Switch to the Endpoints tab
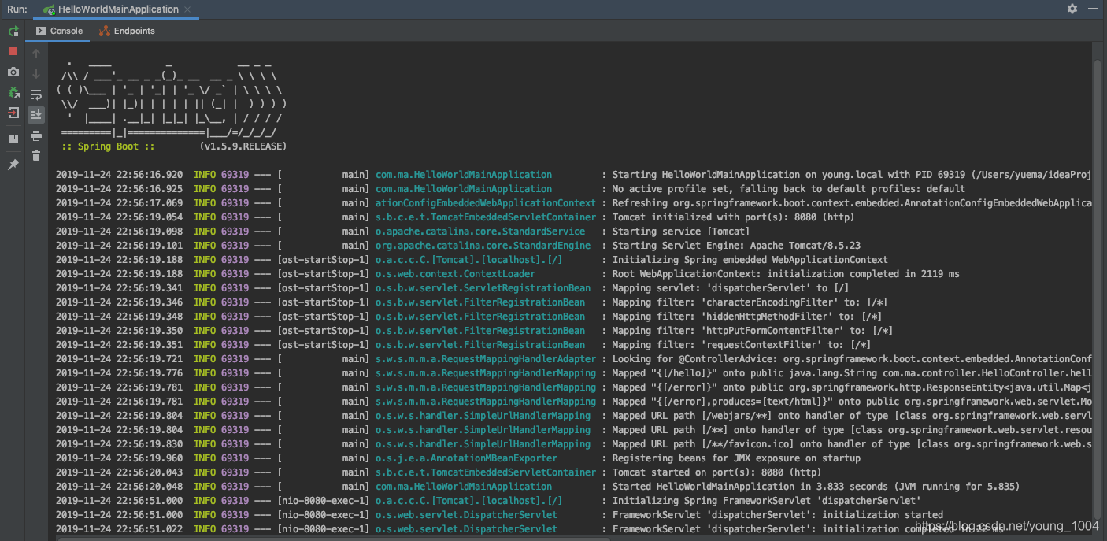The width and height of the screenshot is (1107, 541). point(127,31)
